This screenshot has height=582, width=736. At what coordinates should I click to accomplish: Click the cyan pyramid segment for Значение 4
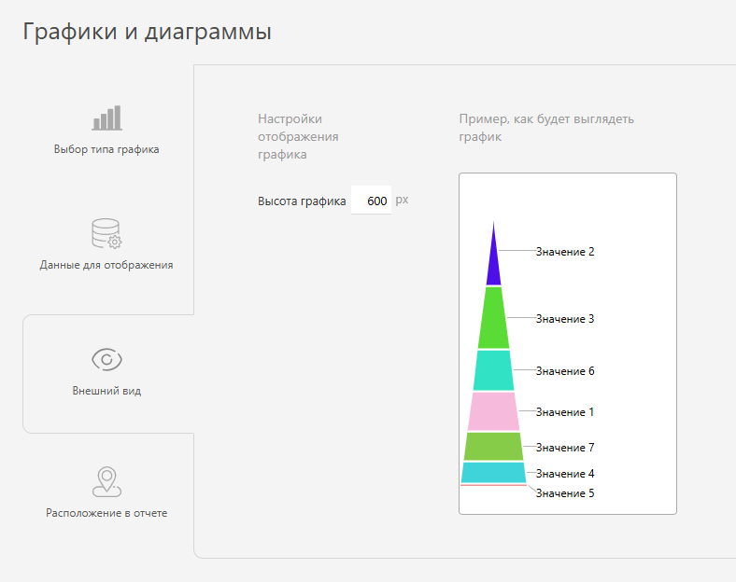coord(493,472)
